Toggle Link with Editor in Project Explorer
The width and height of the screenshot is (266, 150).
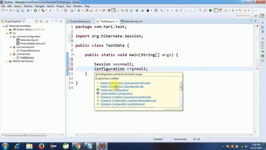coord(41,21)
